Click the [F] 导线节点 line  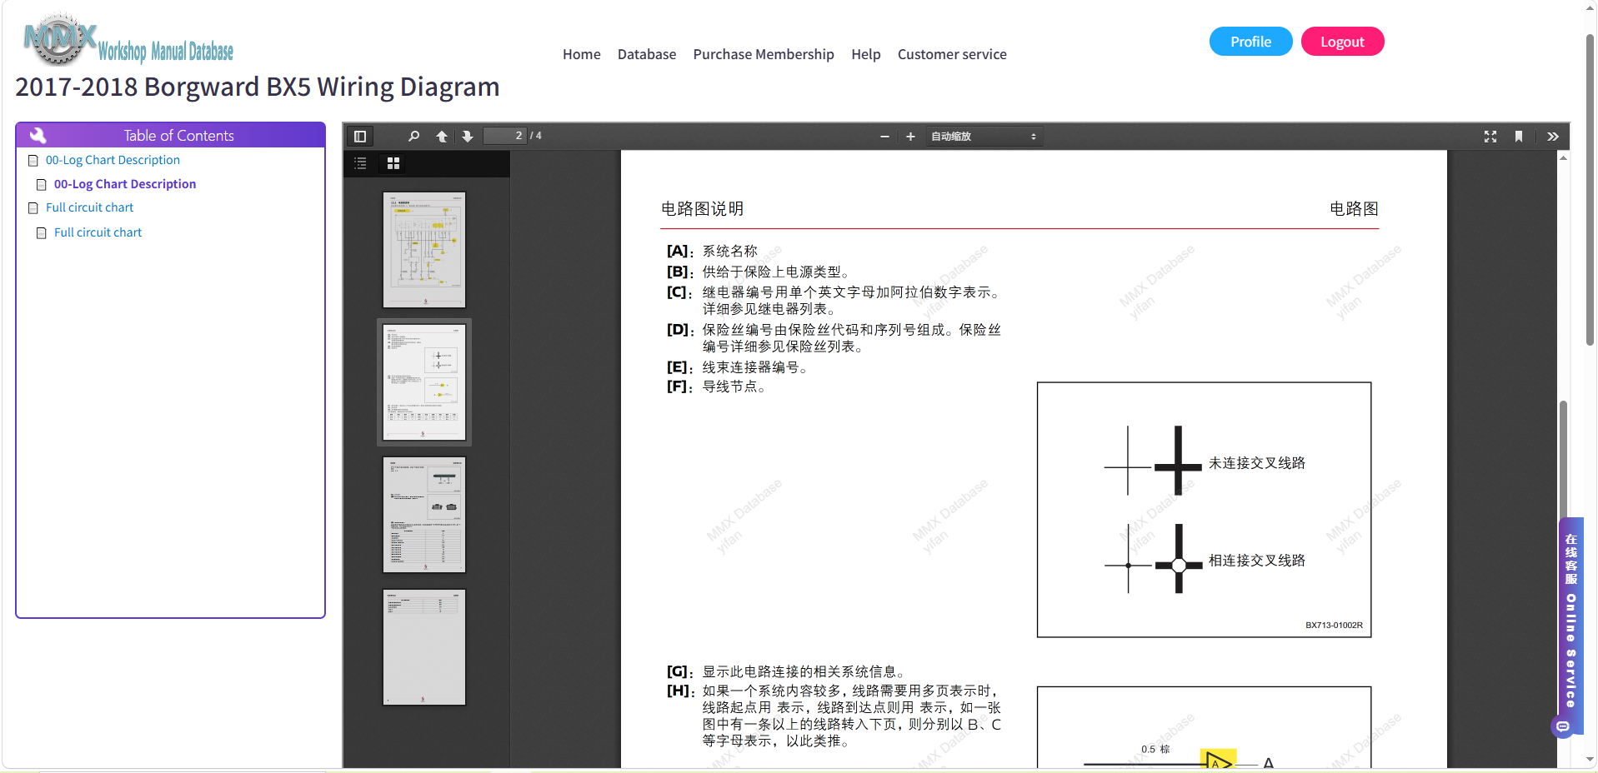pyautogui.click(x=716, y=386)
